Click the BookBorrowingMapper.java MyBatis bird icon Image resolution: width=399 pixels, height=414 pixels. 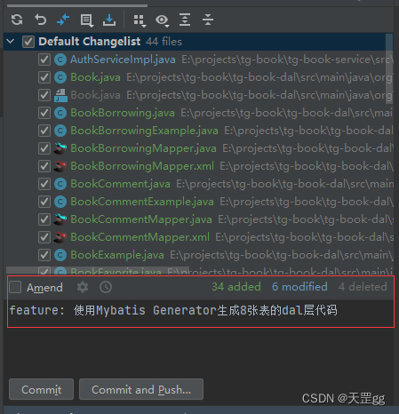point(60,148)
